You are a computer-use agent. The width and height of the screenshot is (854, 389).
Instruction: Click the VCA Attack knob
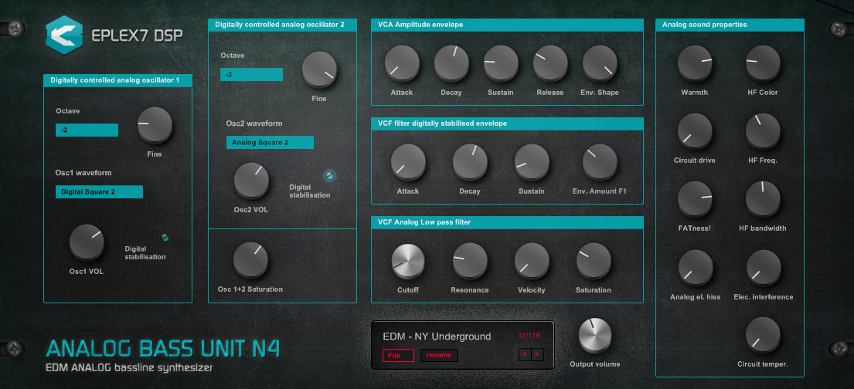[x=402, y=63]
